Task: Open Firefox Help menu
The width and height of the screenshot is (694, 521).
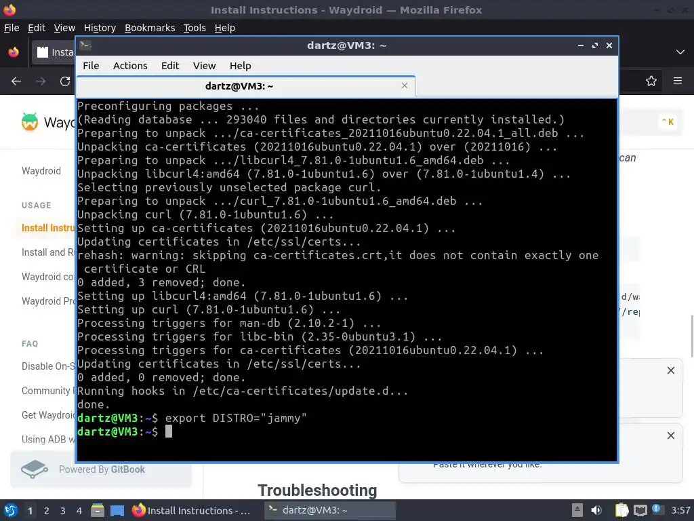Action: (x=225, y=28)
